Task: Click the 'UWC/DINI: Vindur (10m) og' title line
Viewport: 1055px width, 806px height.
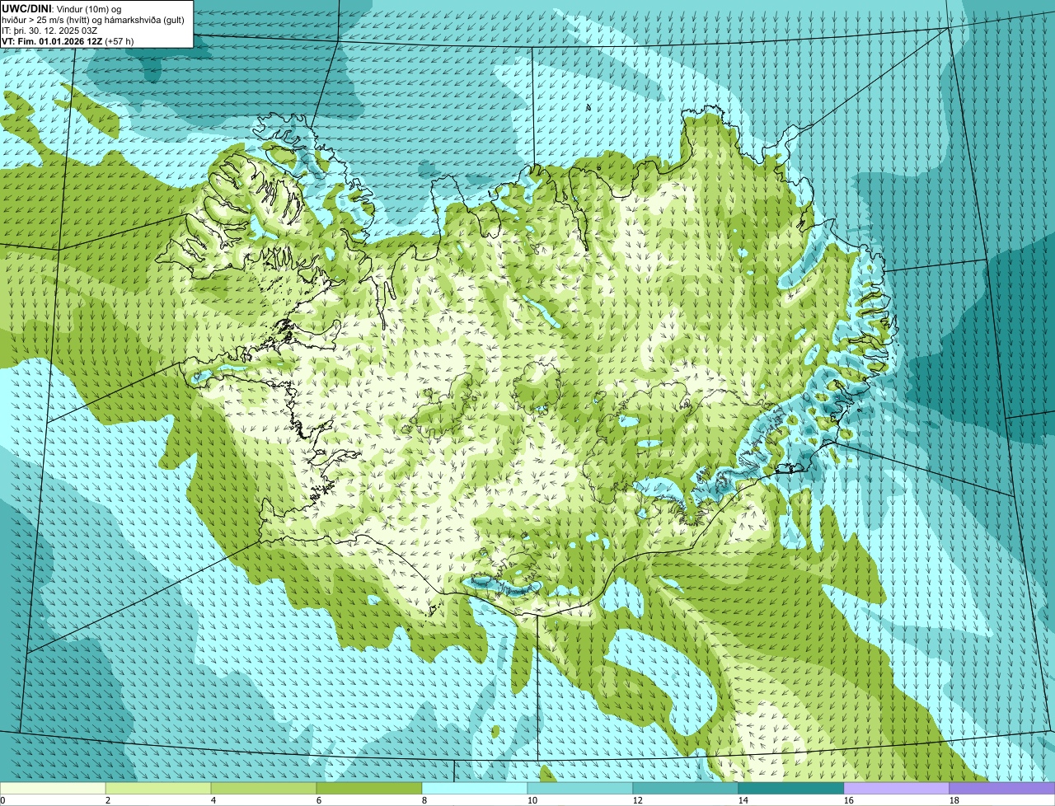Action: (62, 8)
